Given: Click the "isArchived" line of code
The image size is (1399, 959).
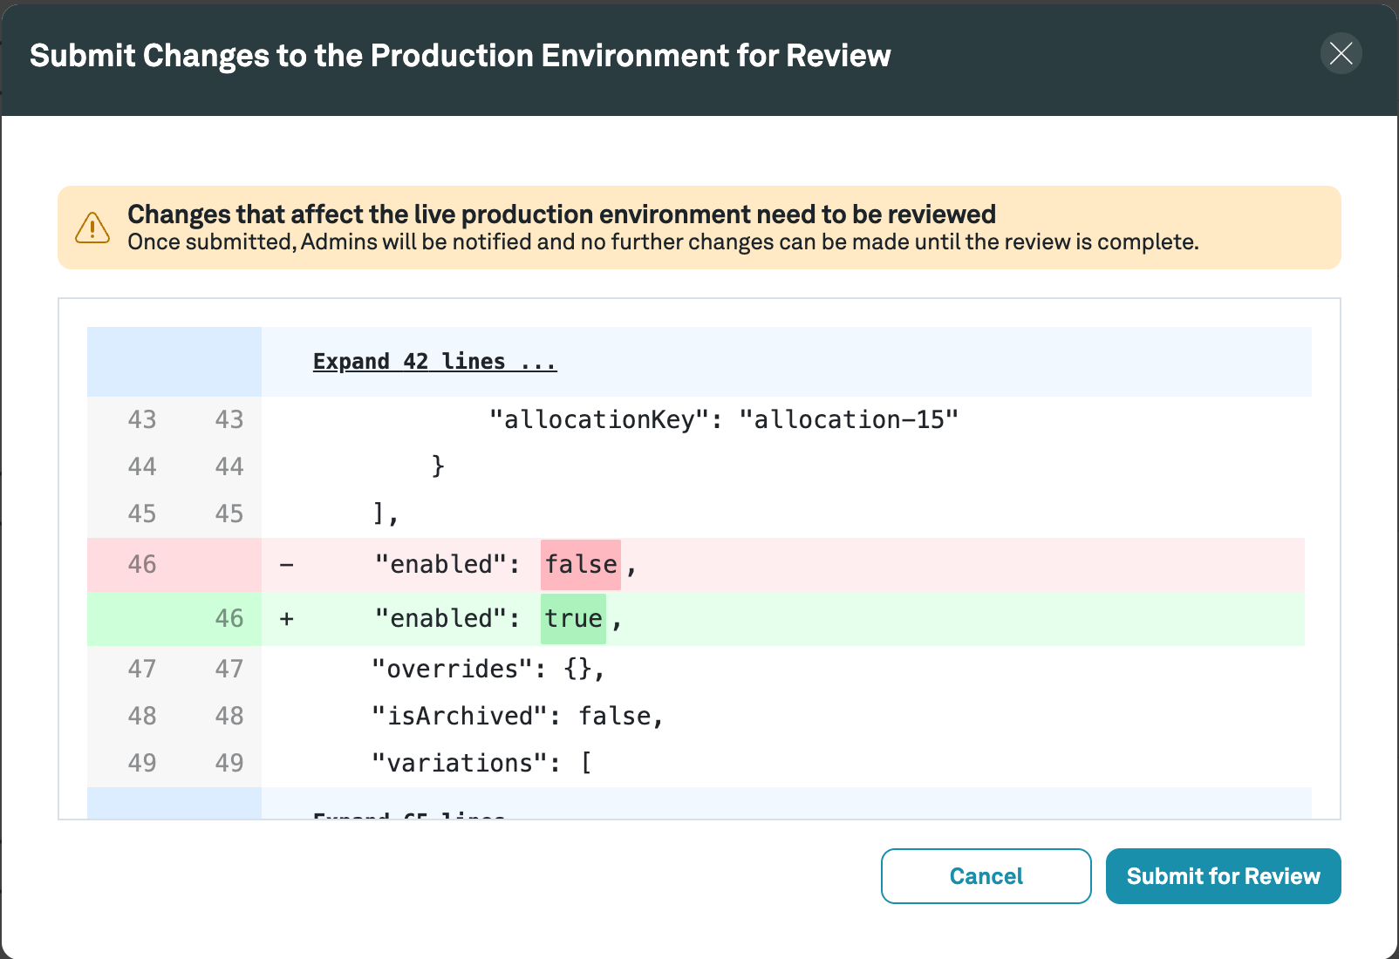Looking at the screenshot, I should tap(517, 717).
